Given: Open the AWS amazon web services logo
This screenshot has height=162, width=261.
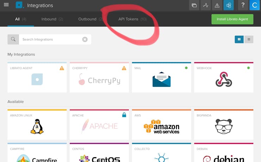Looking at the screenshot, I should click(162, 127).
